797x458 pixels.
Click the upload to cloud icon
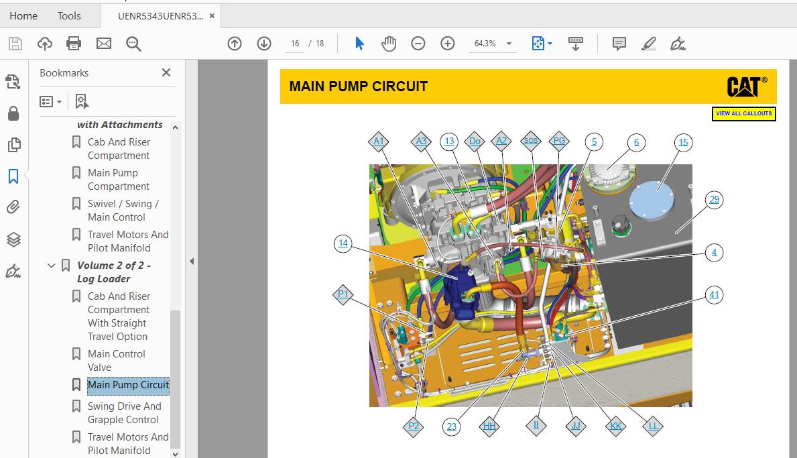tap(45, 44)
